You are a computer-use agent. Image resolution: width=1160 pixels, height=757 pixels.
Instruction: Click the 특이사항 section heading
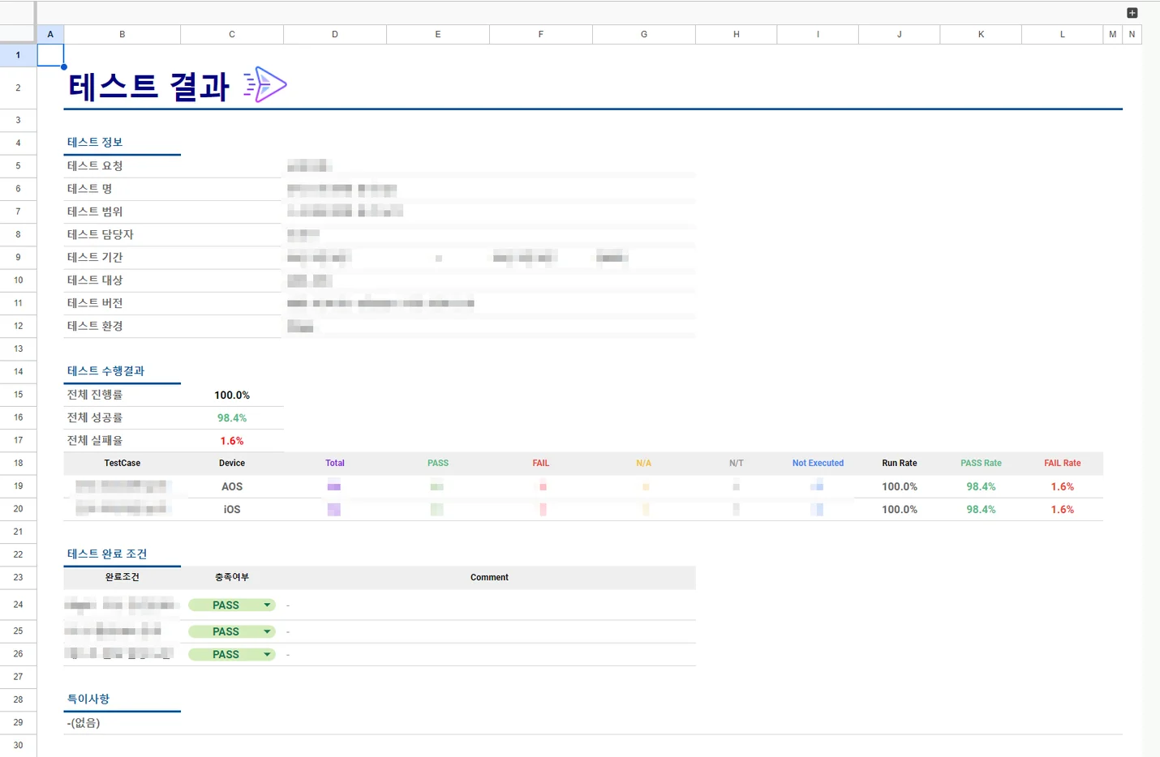[88, 699]
